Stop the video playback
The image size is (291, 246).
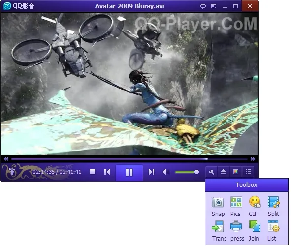pos(93,172)
